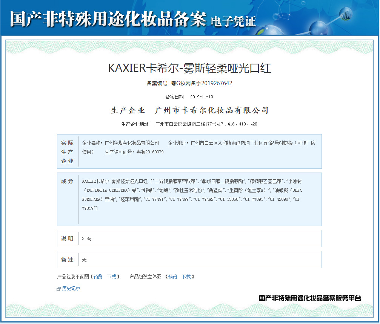The image size is (380, 324).
Task: Click the ingredient 羟苯甲酯
Action: coord(130,199)
